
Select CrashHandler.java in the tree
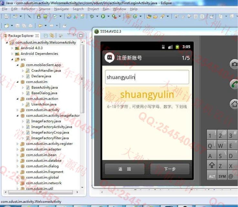[x=46, y=71]
